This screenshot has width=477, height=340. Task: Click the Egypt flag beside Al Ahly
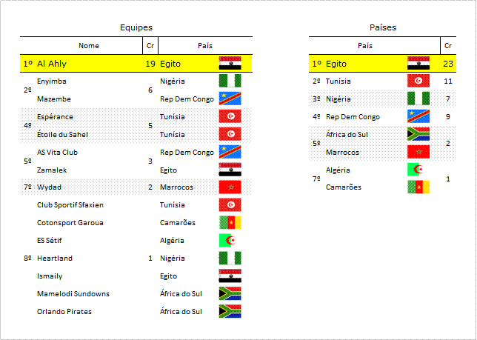tap(230, 63)
